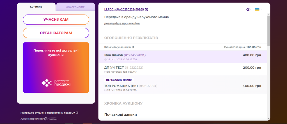Click the chevron next to the flag
287x124 pixels.
(261, 9)
